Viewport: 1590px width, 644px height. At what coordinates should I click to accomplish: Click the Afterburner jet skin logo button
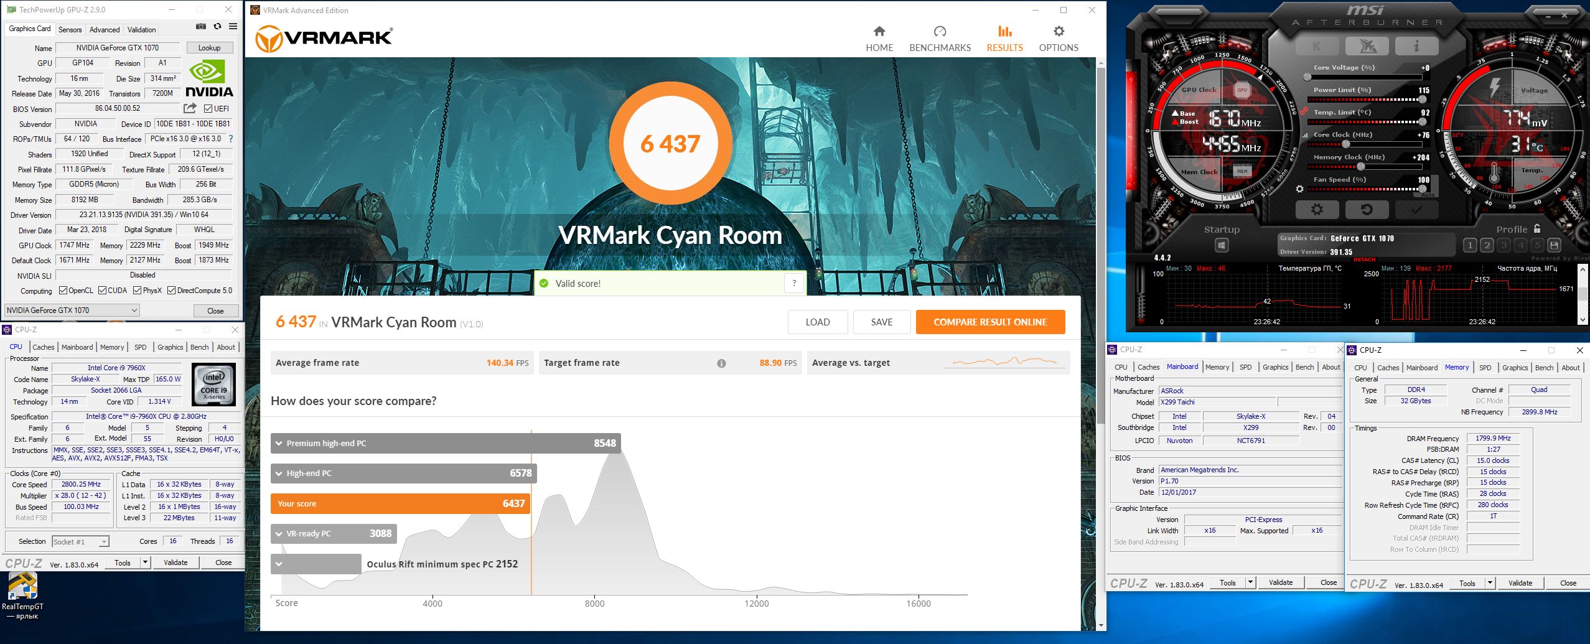coord(1367,46)
